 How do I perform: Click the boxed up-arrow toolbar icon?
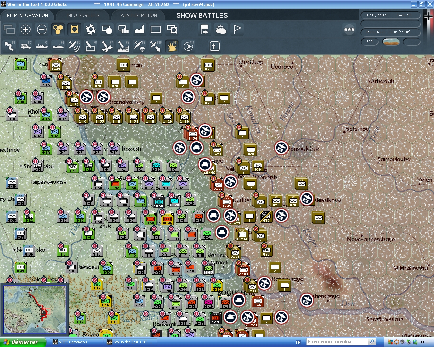point(214,46)
